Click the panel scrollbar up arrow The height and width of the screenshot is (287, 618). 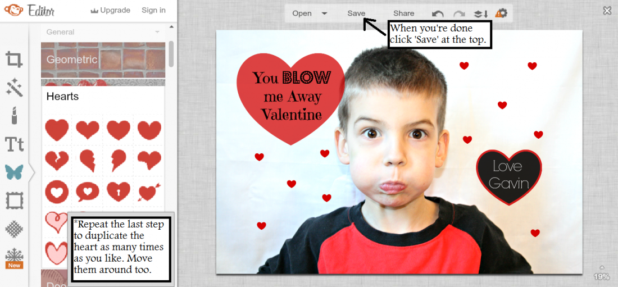[171, 27]
